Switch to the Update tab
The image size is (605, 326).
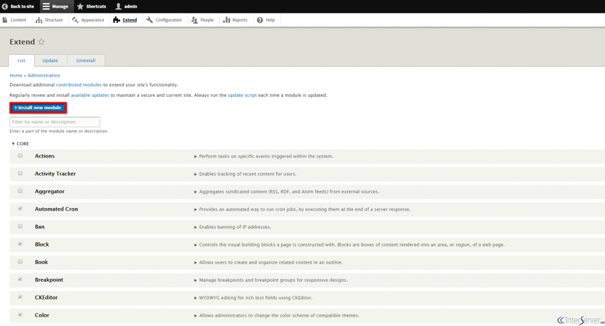50,61
